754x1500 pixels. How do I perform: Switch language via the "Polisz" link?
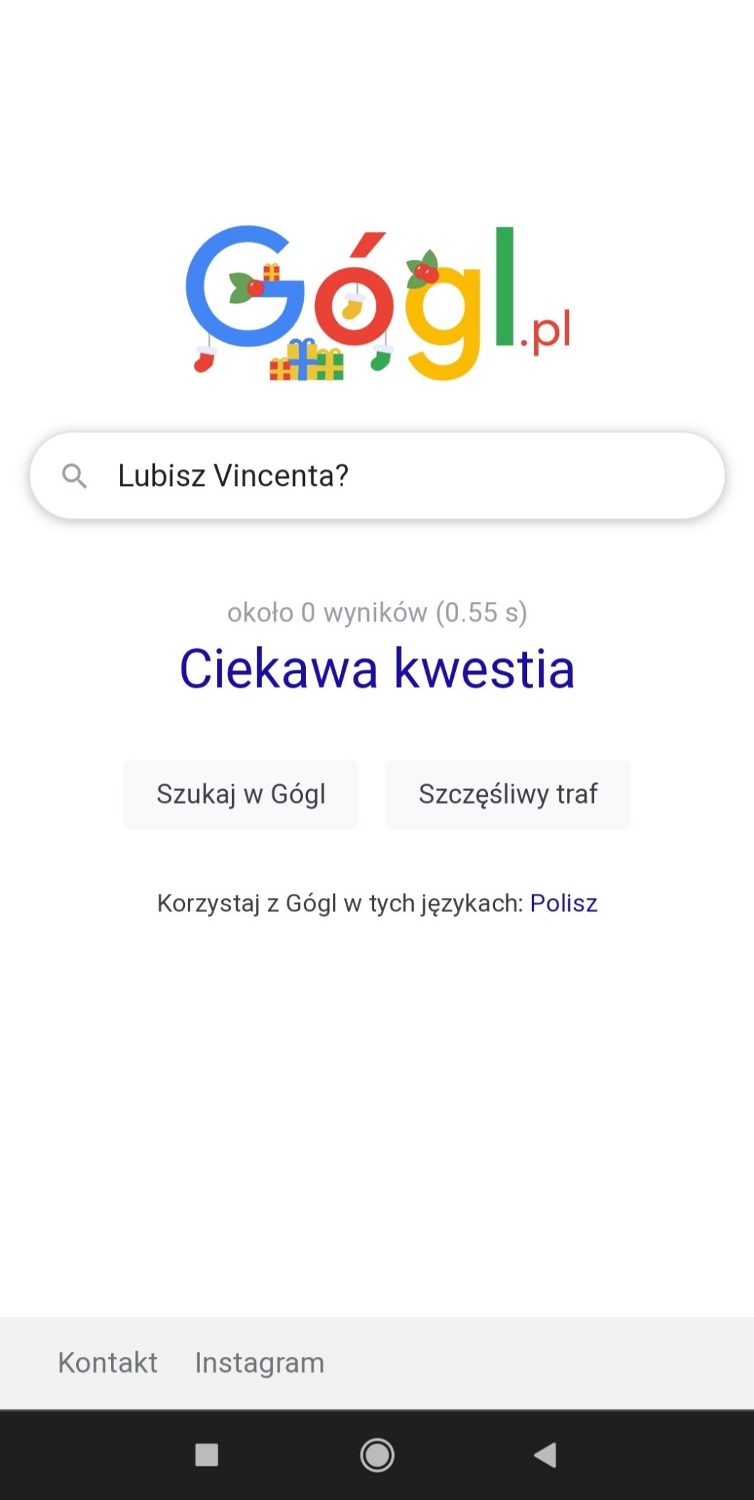click(x=563, y=903)
